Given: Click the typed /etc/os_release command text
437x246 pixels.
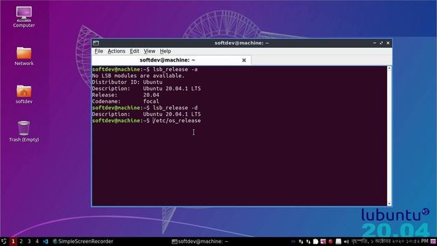Looking at the screenshot, I should click(177, 121).
